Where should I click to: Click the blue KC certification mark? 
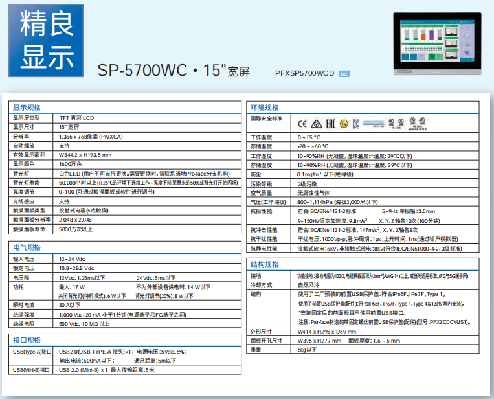point(355,124)
